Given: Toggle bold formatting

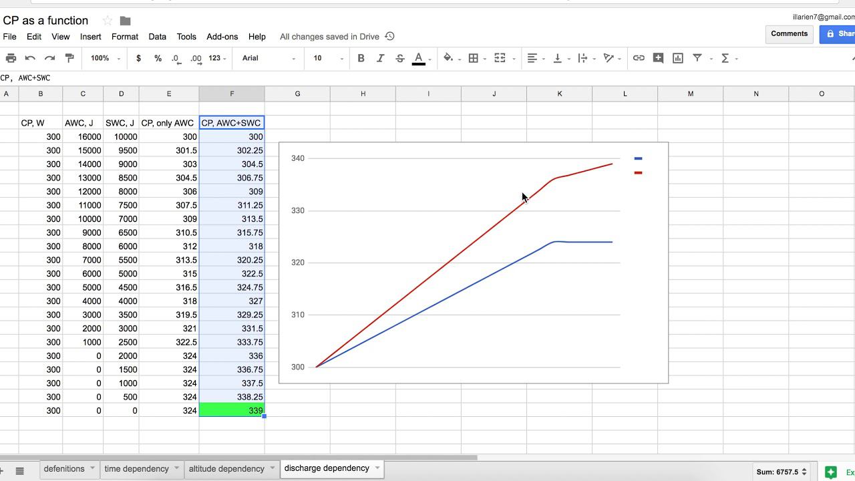Looking at the screenshot, I should [x=361, y=59].
